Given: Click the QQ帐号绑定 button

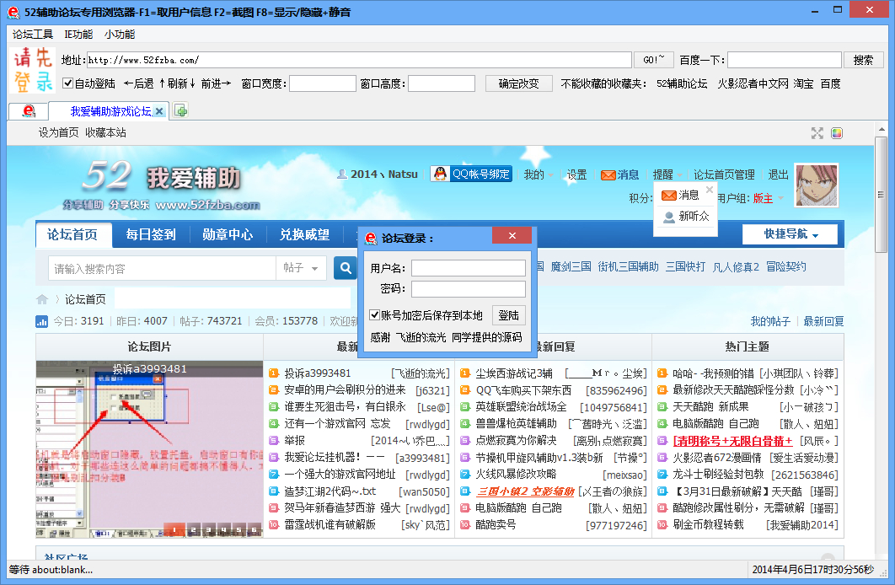Looking at the screenshot, I should click(471, 174).
